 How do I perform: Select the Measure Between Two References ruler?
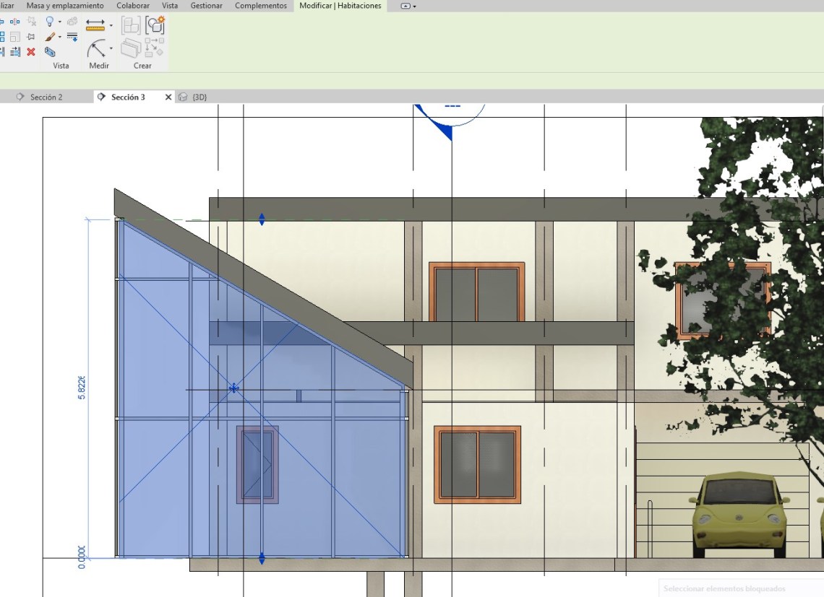95,25
